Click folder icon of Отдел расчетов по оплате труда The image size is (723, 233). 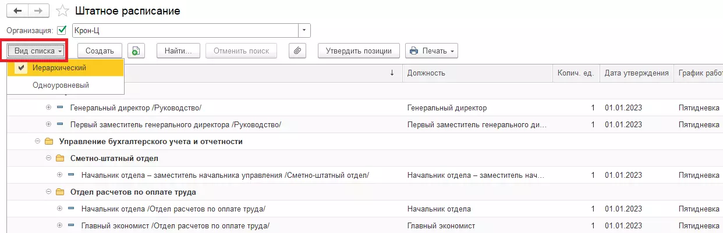60,192
